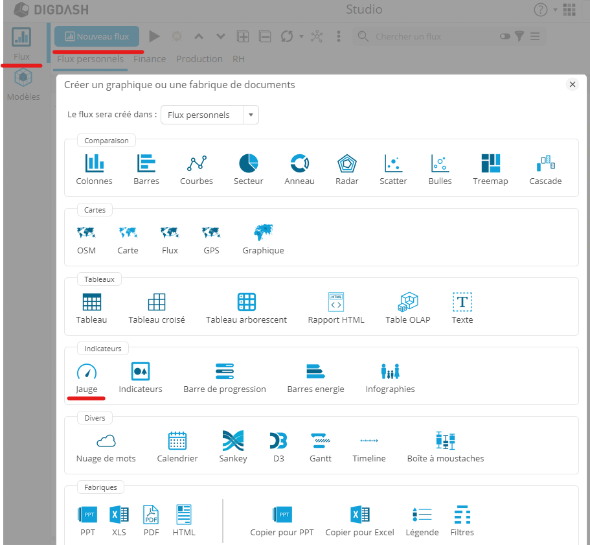Screen dimensions: 590x545
Task: Choose the OSM map type
Action: (86, 233)
